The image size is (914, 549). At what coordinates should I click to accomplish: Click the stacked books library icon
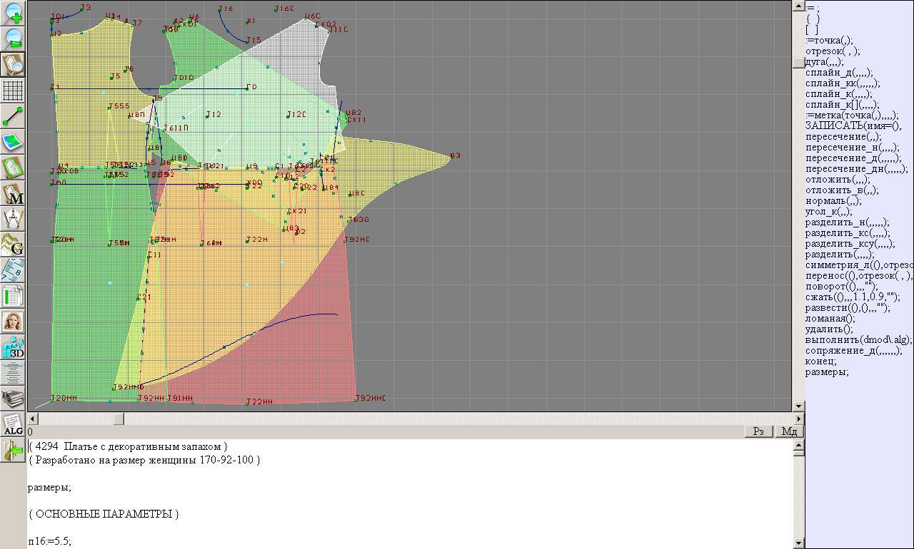pos(14,398)
